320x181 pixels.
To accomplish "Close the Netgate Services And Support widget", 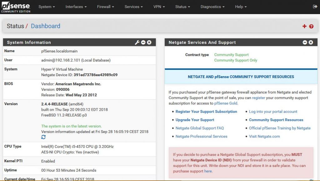I will pyautogui.click(x=311, y=42).
